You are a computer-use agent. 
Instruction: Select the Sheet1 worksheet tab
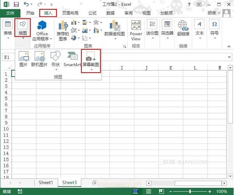46,183
